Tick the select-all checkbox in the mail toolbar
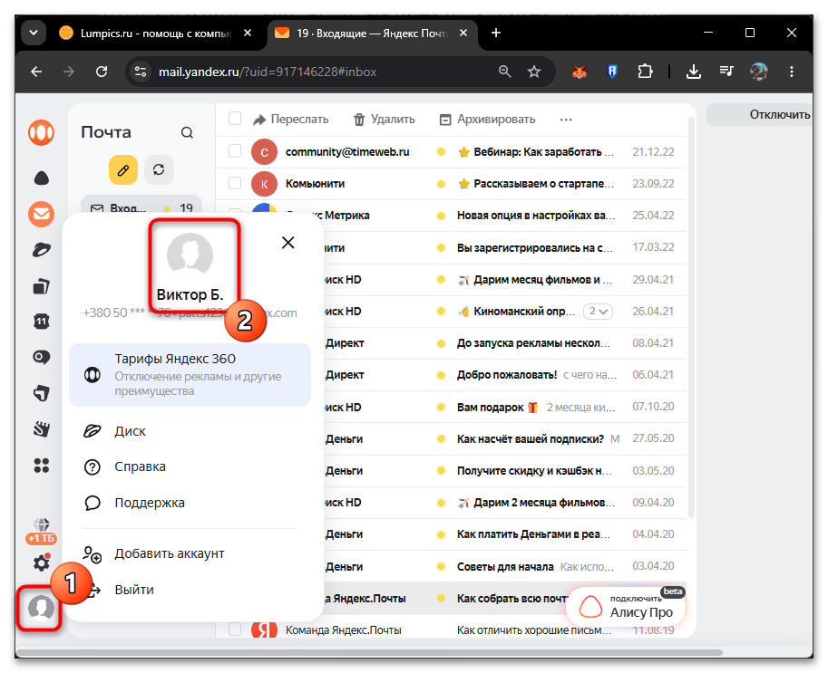This screenshot has width=828, height=673. pos(235,119)
